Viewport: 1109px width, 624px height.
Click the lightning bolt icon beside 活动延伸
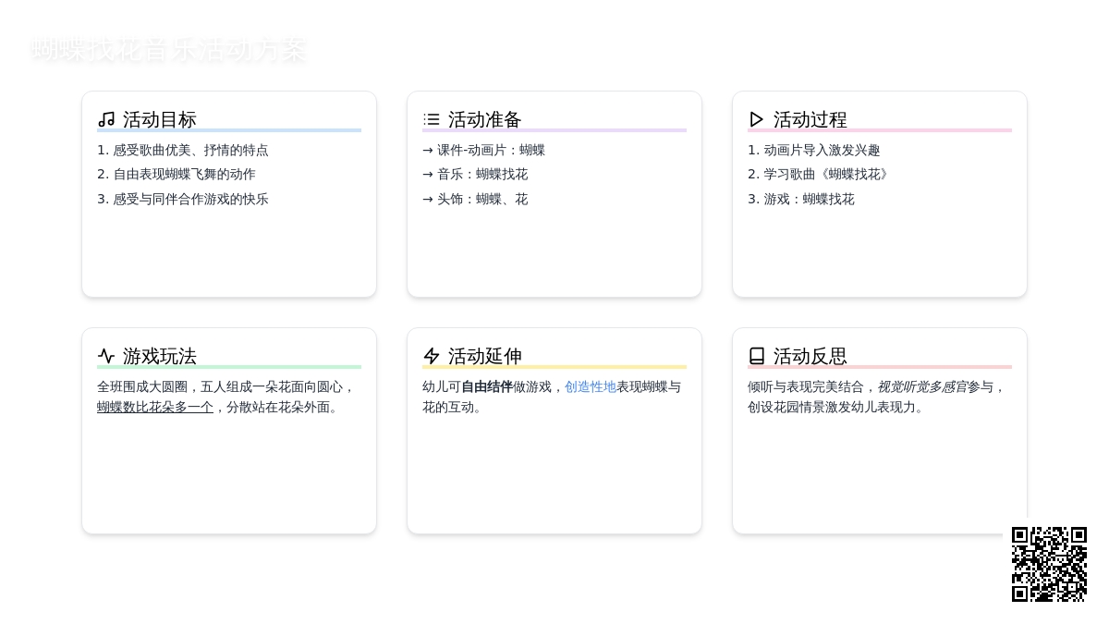click(x=432, y=356)
